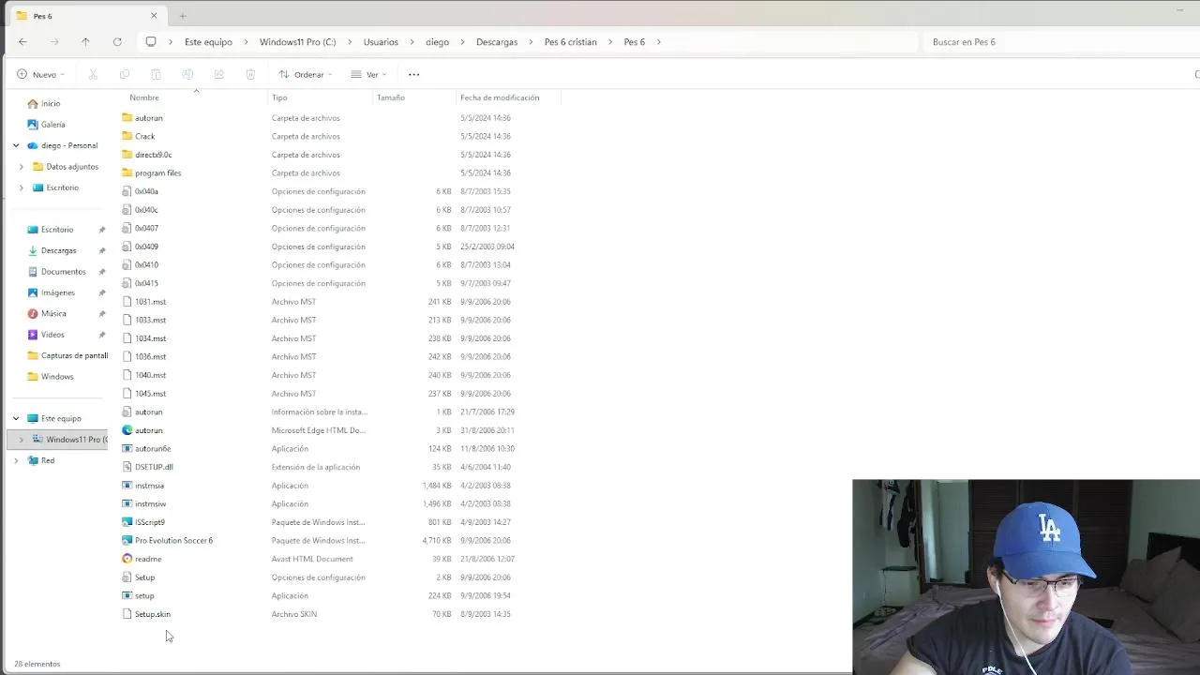Go back with the left arrow
This screenshot has width=1200, height=675.
[22, 42]
